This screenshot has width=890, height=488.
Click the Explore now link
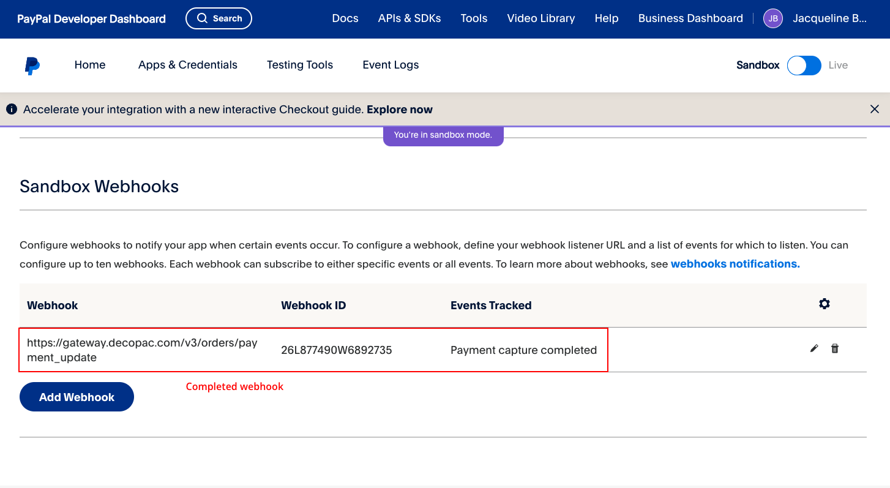tap(399, 110)
